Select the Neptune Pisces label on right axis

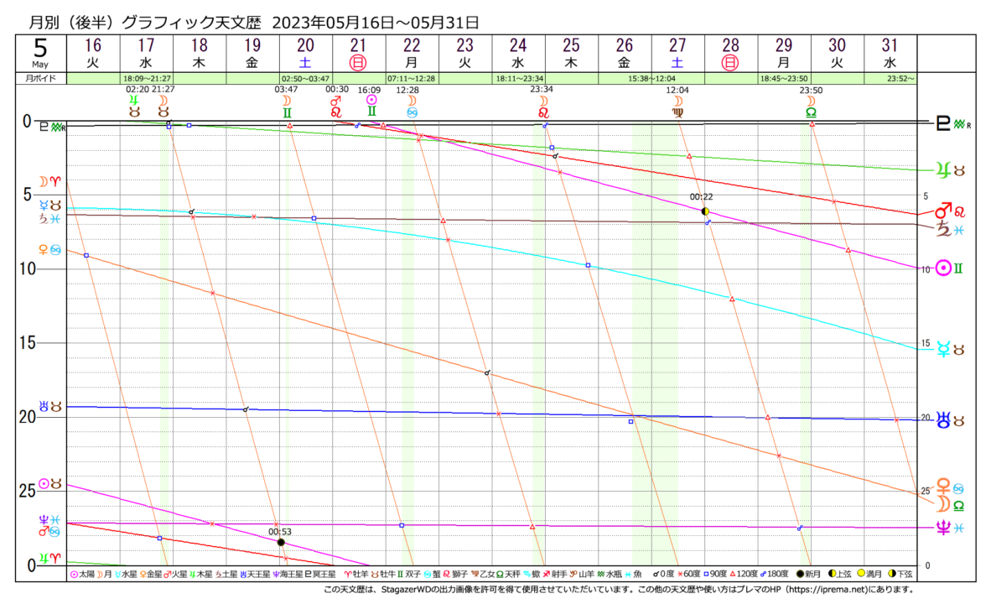(x=950, y=528)
